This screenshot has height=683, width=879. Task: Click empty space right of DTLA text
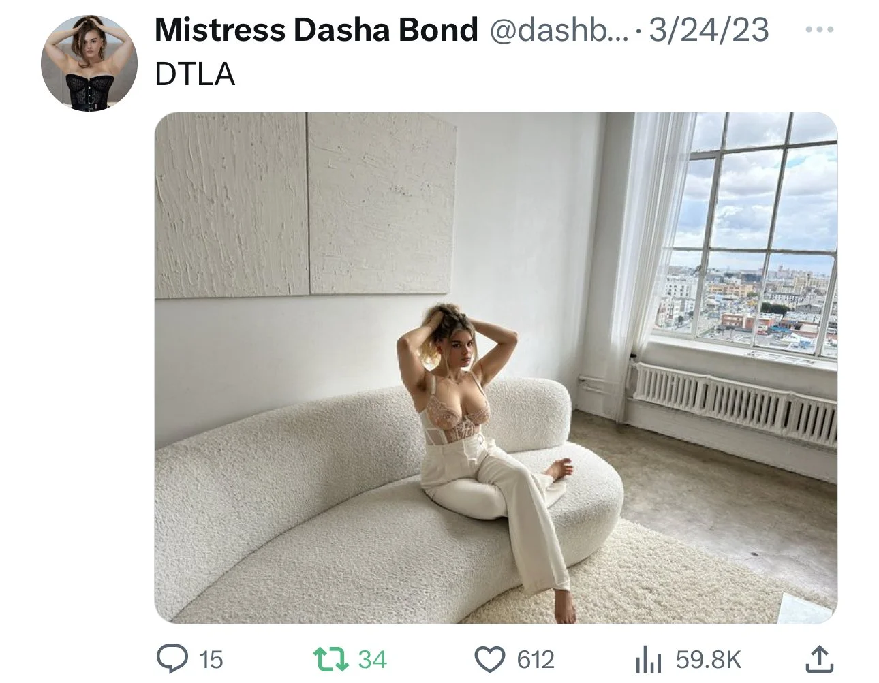pos(531,74)
